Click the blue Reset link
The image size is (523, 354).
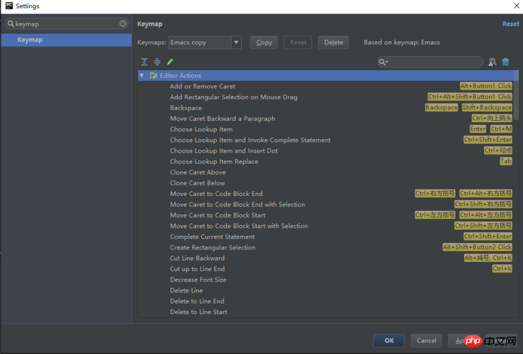(x=511, y=24)
